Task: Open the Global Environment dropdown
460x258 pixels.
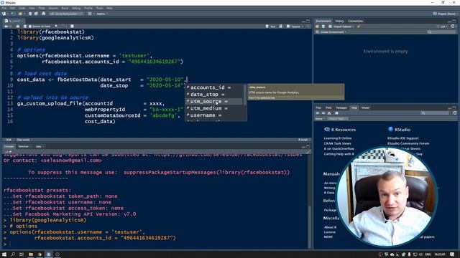Action: 331,32
